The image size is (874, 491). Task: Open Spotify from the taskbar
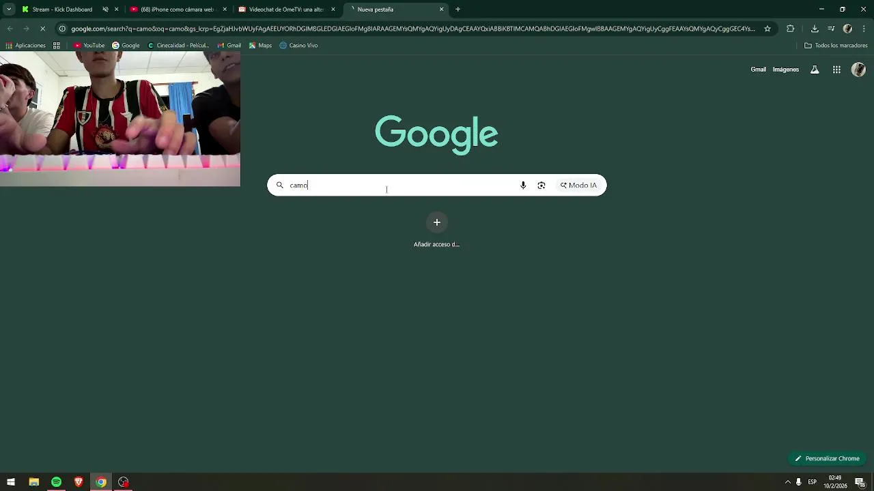[56, 482]
